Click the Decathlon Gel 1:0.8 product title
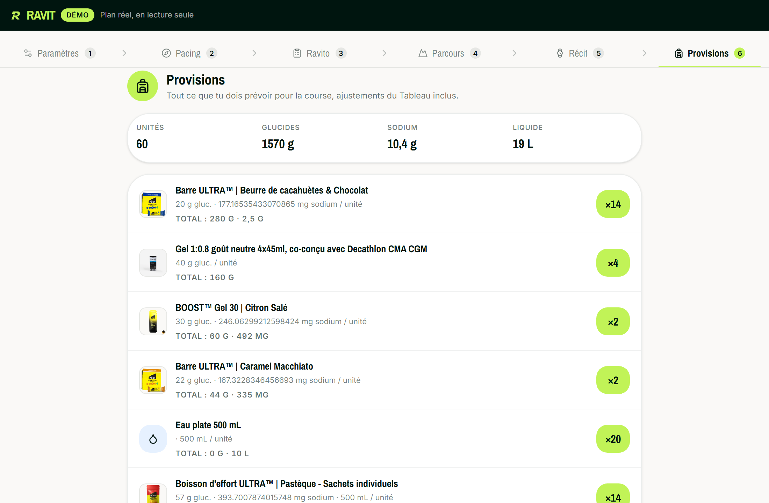This screenshot has height=503, width=769. (x=301, y=249)
